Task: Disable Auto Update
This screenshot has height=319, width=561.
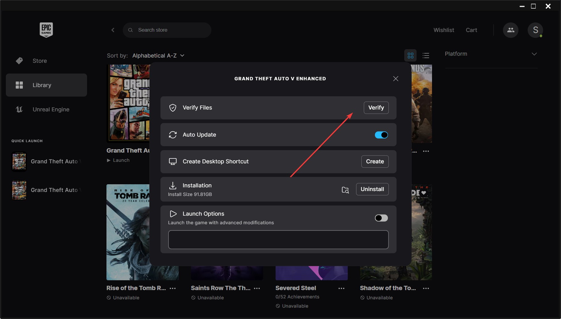Action: click(381, 135)
